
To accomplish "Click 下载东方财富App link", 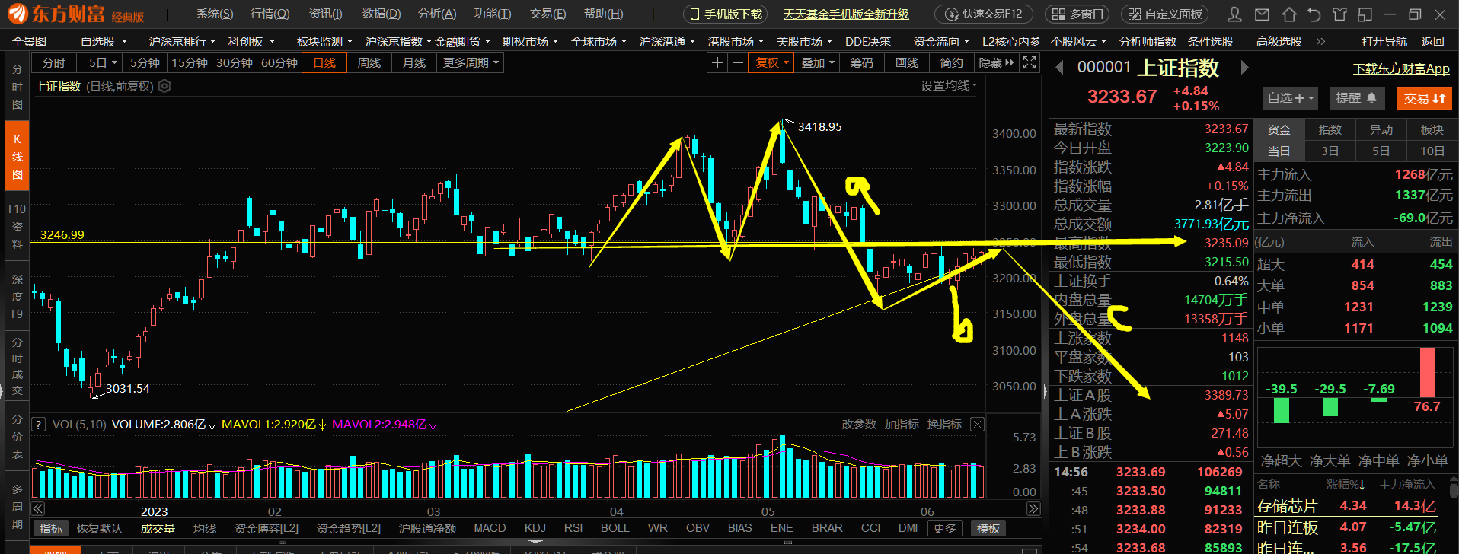I will point(1401,68).
